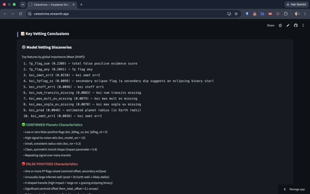
Task: Open the Chrome profile avatar
Action: [297, 14]
